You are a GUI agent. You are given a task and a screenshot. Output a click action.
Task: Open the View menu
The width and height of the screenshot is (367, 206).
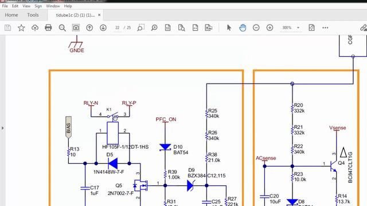click(26, 6)
